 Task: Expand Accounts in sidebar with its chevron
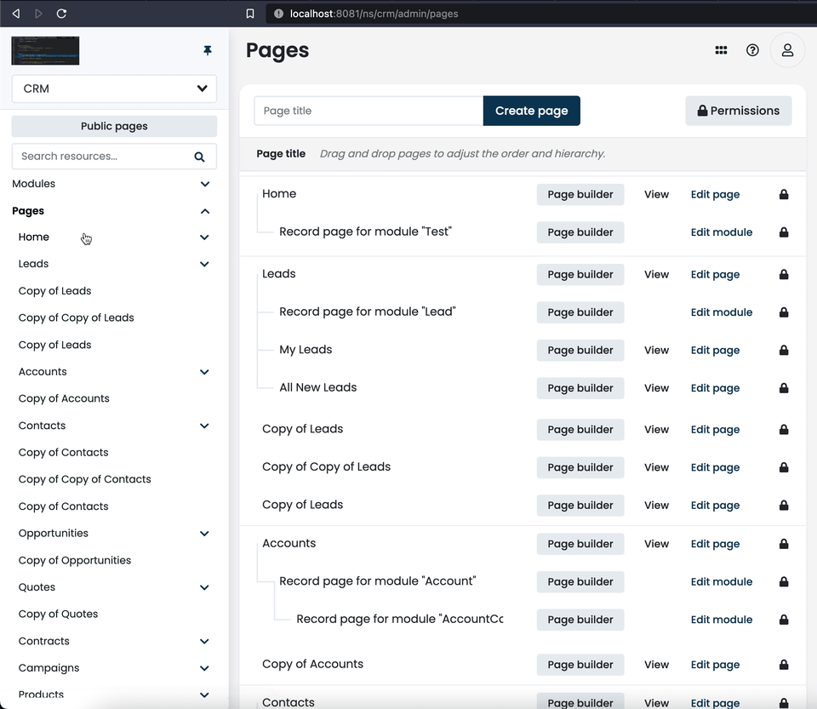205,372
